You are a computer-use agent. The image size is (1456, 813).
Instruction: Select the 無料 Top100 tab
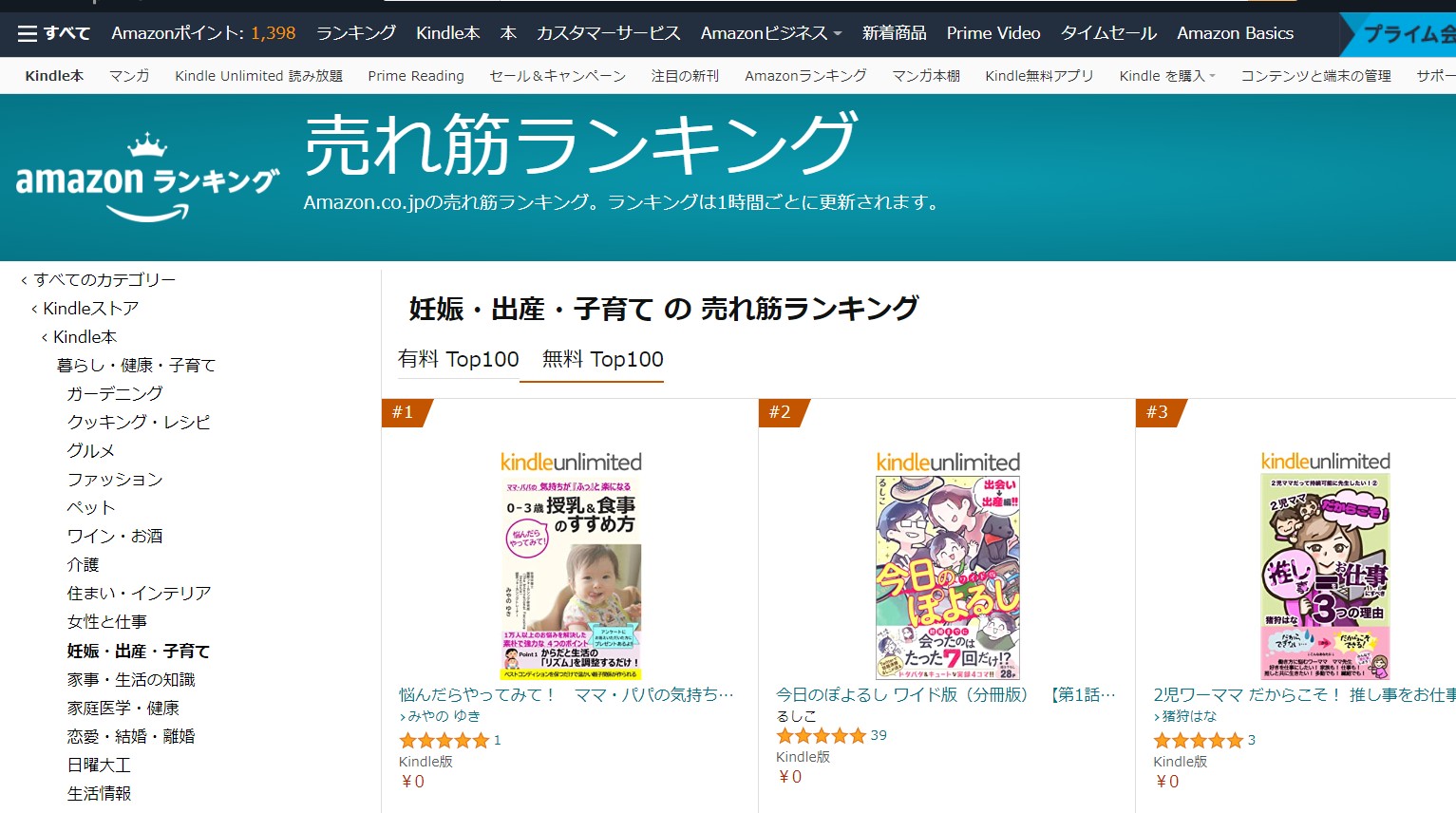[602, 359]
